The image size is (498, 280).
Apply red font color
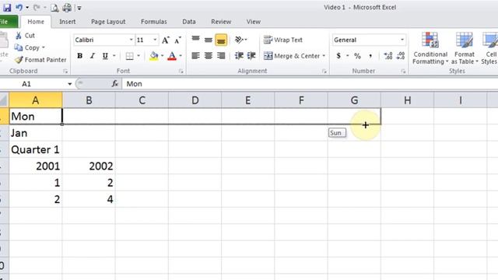point(172,56)
